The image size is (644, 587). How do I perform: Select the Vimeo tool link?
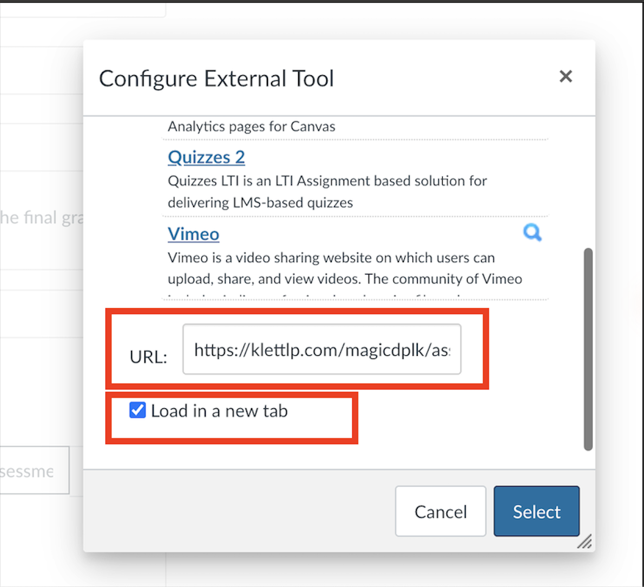tap(193, 234)
